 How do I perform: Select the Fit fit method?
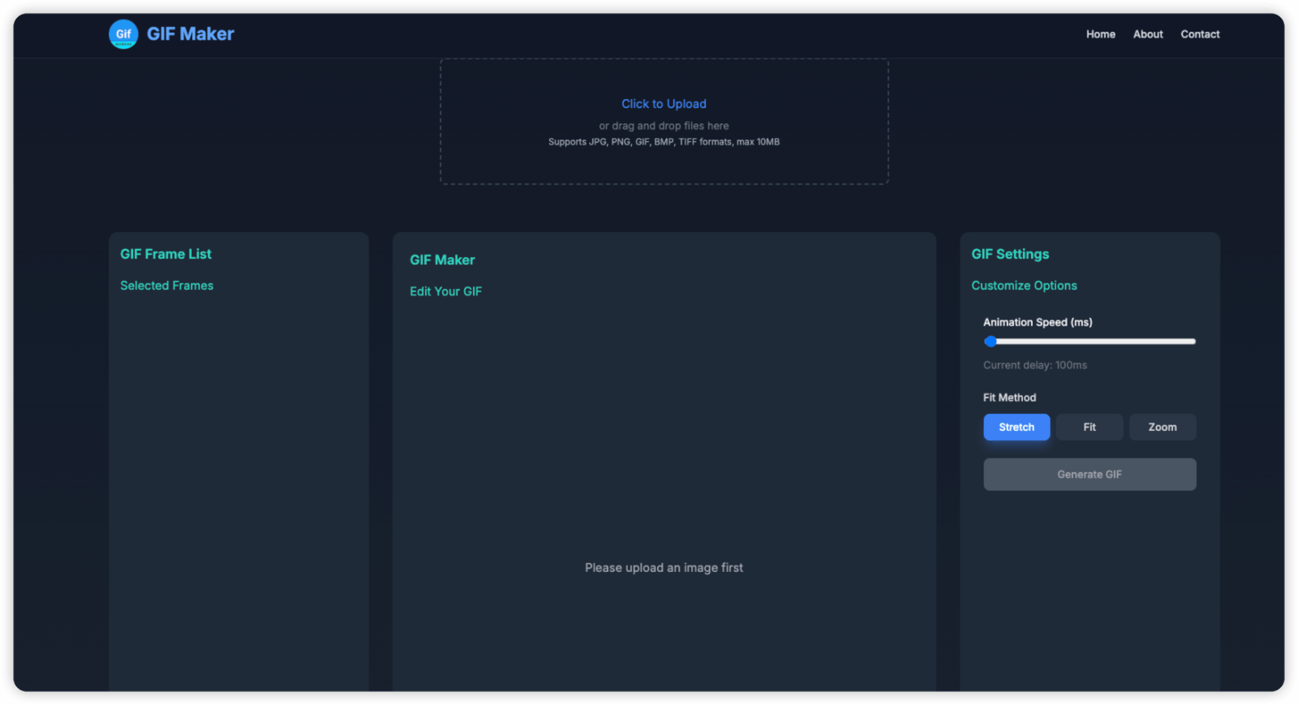pos(1090,427)
